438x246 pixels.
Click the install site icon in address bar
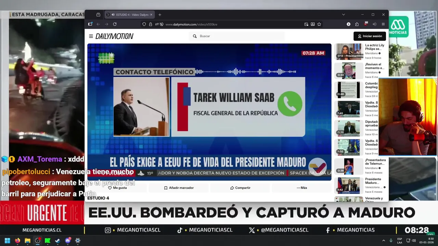pos(313,24)
